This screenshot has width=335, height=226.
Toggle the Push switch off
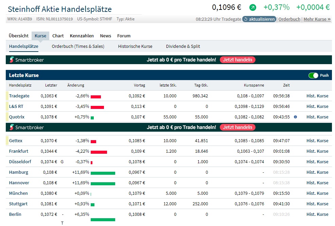313,75
